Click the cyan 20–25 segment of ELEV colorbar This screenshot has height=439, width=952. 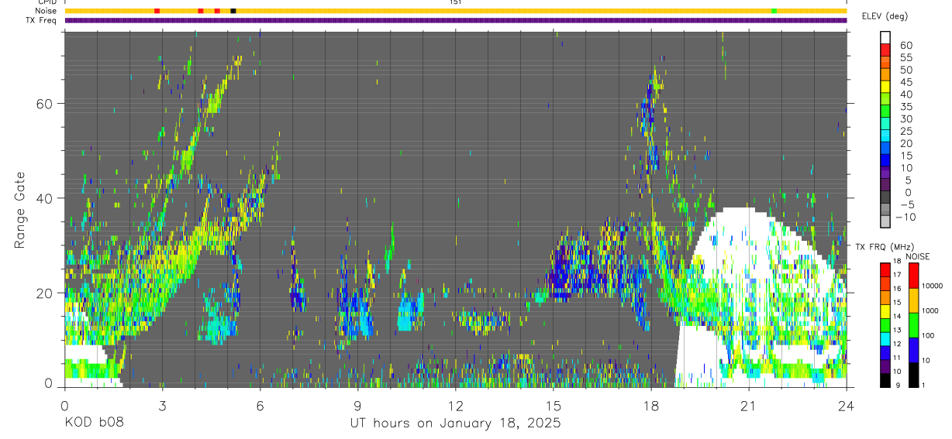tap(885, 135)
